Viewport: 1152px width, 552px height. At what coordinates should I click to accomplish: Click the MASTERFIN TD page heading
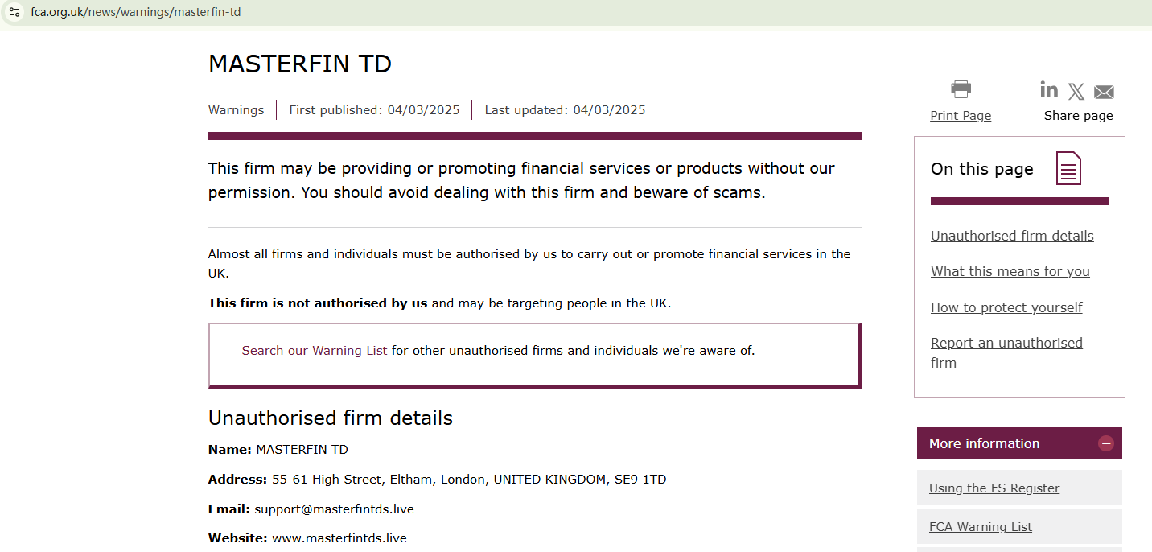300,64
